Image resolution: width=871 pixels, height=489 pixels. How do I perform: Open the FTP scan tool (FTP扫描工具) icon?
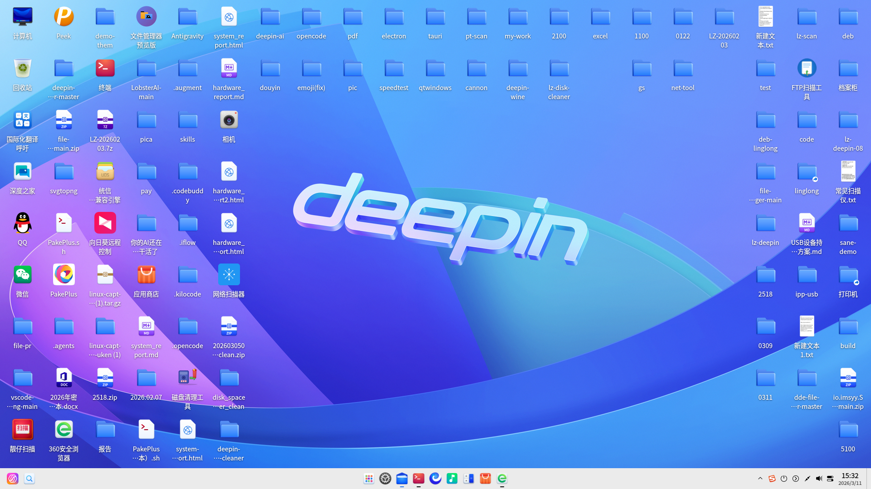coord(807,68)
